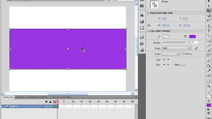Switch to the Motion Editor tab
Screen dimensions: 212x119
(x=61, y=97)
